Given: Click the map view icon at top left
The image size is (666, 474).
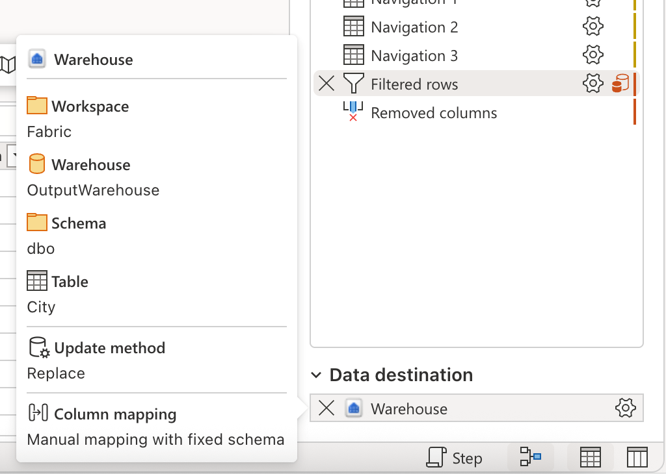Looking at the screenshot, I should tap(9, 65).
